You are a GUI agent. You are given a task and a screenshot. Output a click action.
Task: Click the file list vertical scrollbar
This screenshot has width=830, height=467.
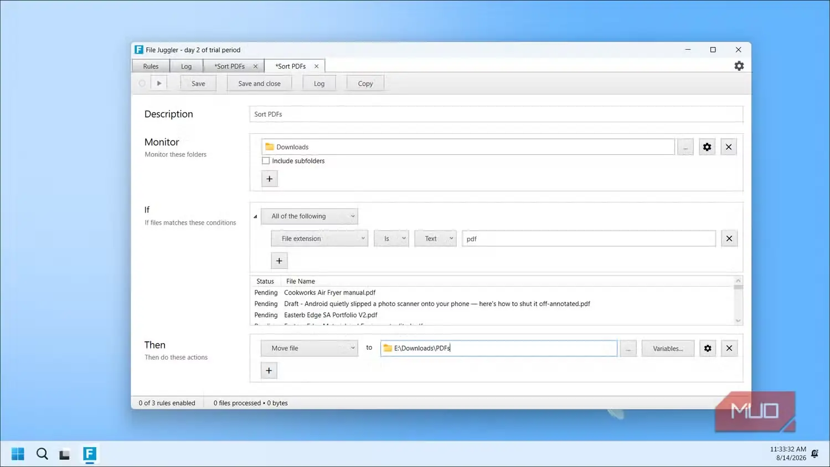[x=738, y=301]
